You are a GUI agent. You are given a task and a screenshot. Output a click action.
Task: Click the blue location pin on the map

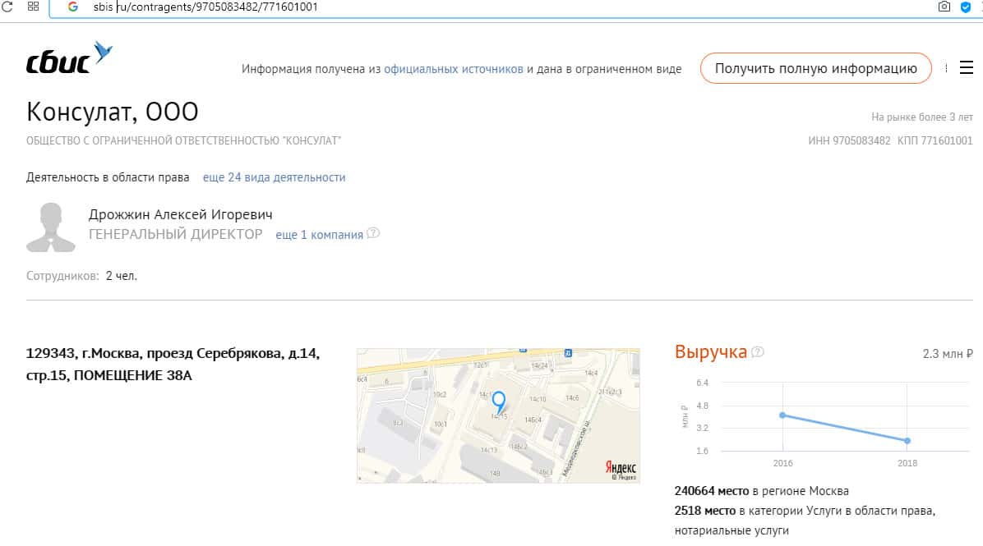[x=499, y=402]
